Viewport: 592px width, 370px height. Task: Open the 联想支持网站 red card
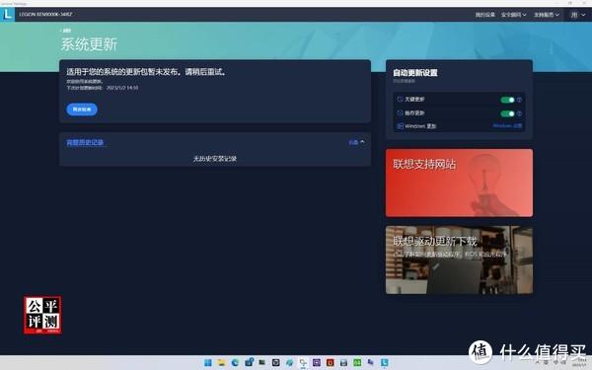(459, 183)
